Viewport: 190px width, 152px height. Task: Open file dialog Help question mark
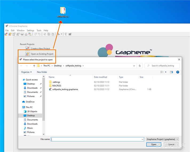178,72
